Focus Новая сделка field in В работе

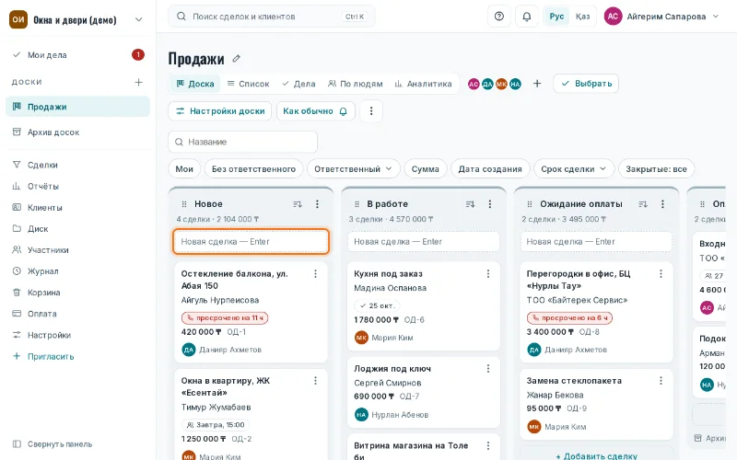(424, 242)
